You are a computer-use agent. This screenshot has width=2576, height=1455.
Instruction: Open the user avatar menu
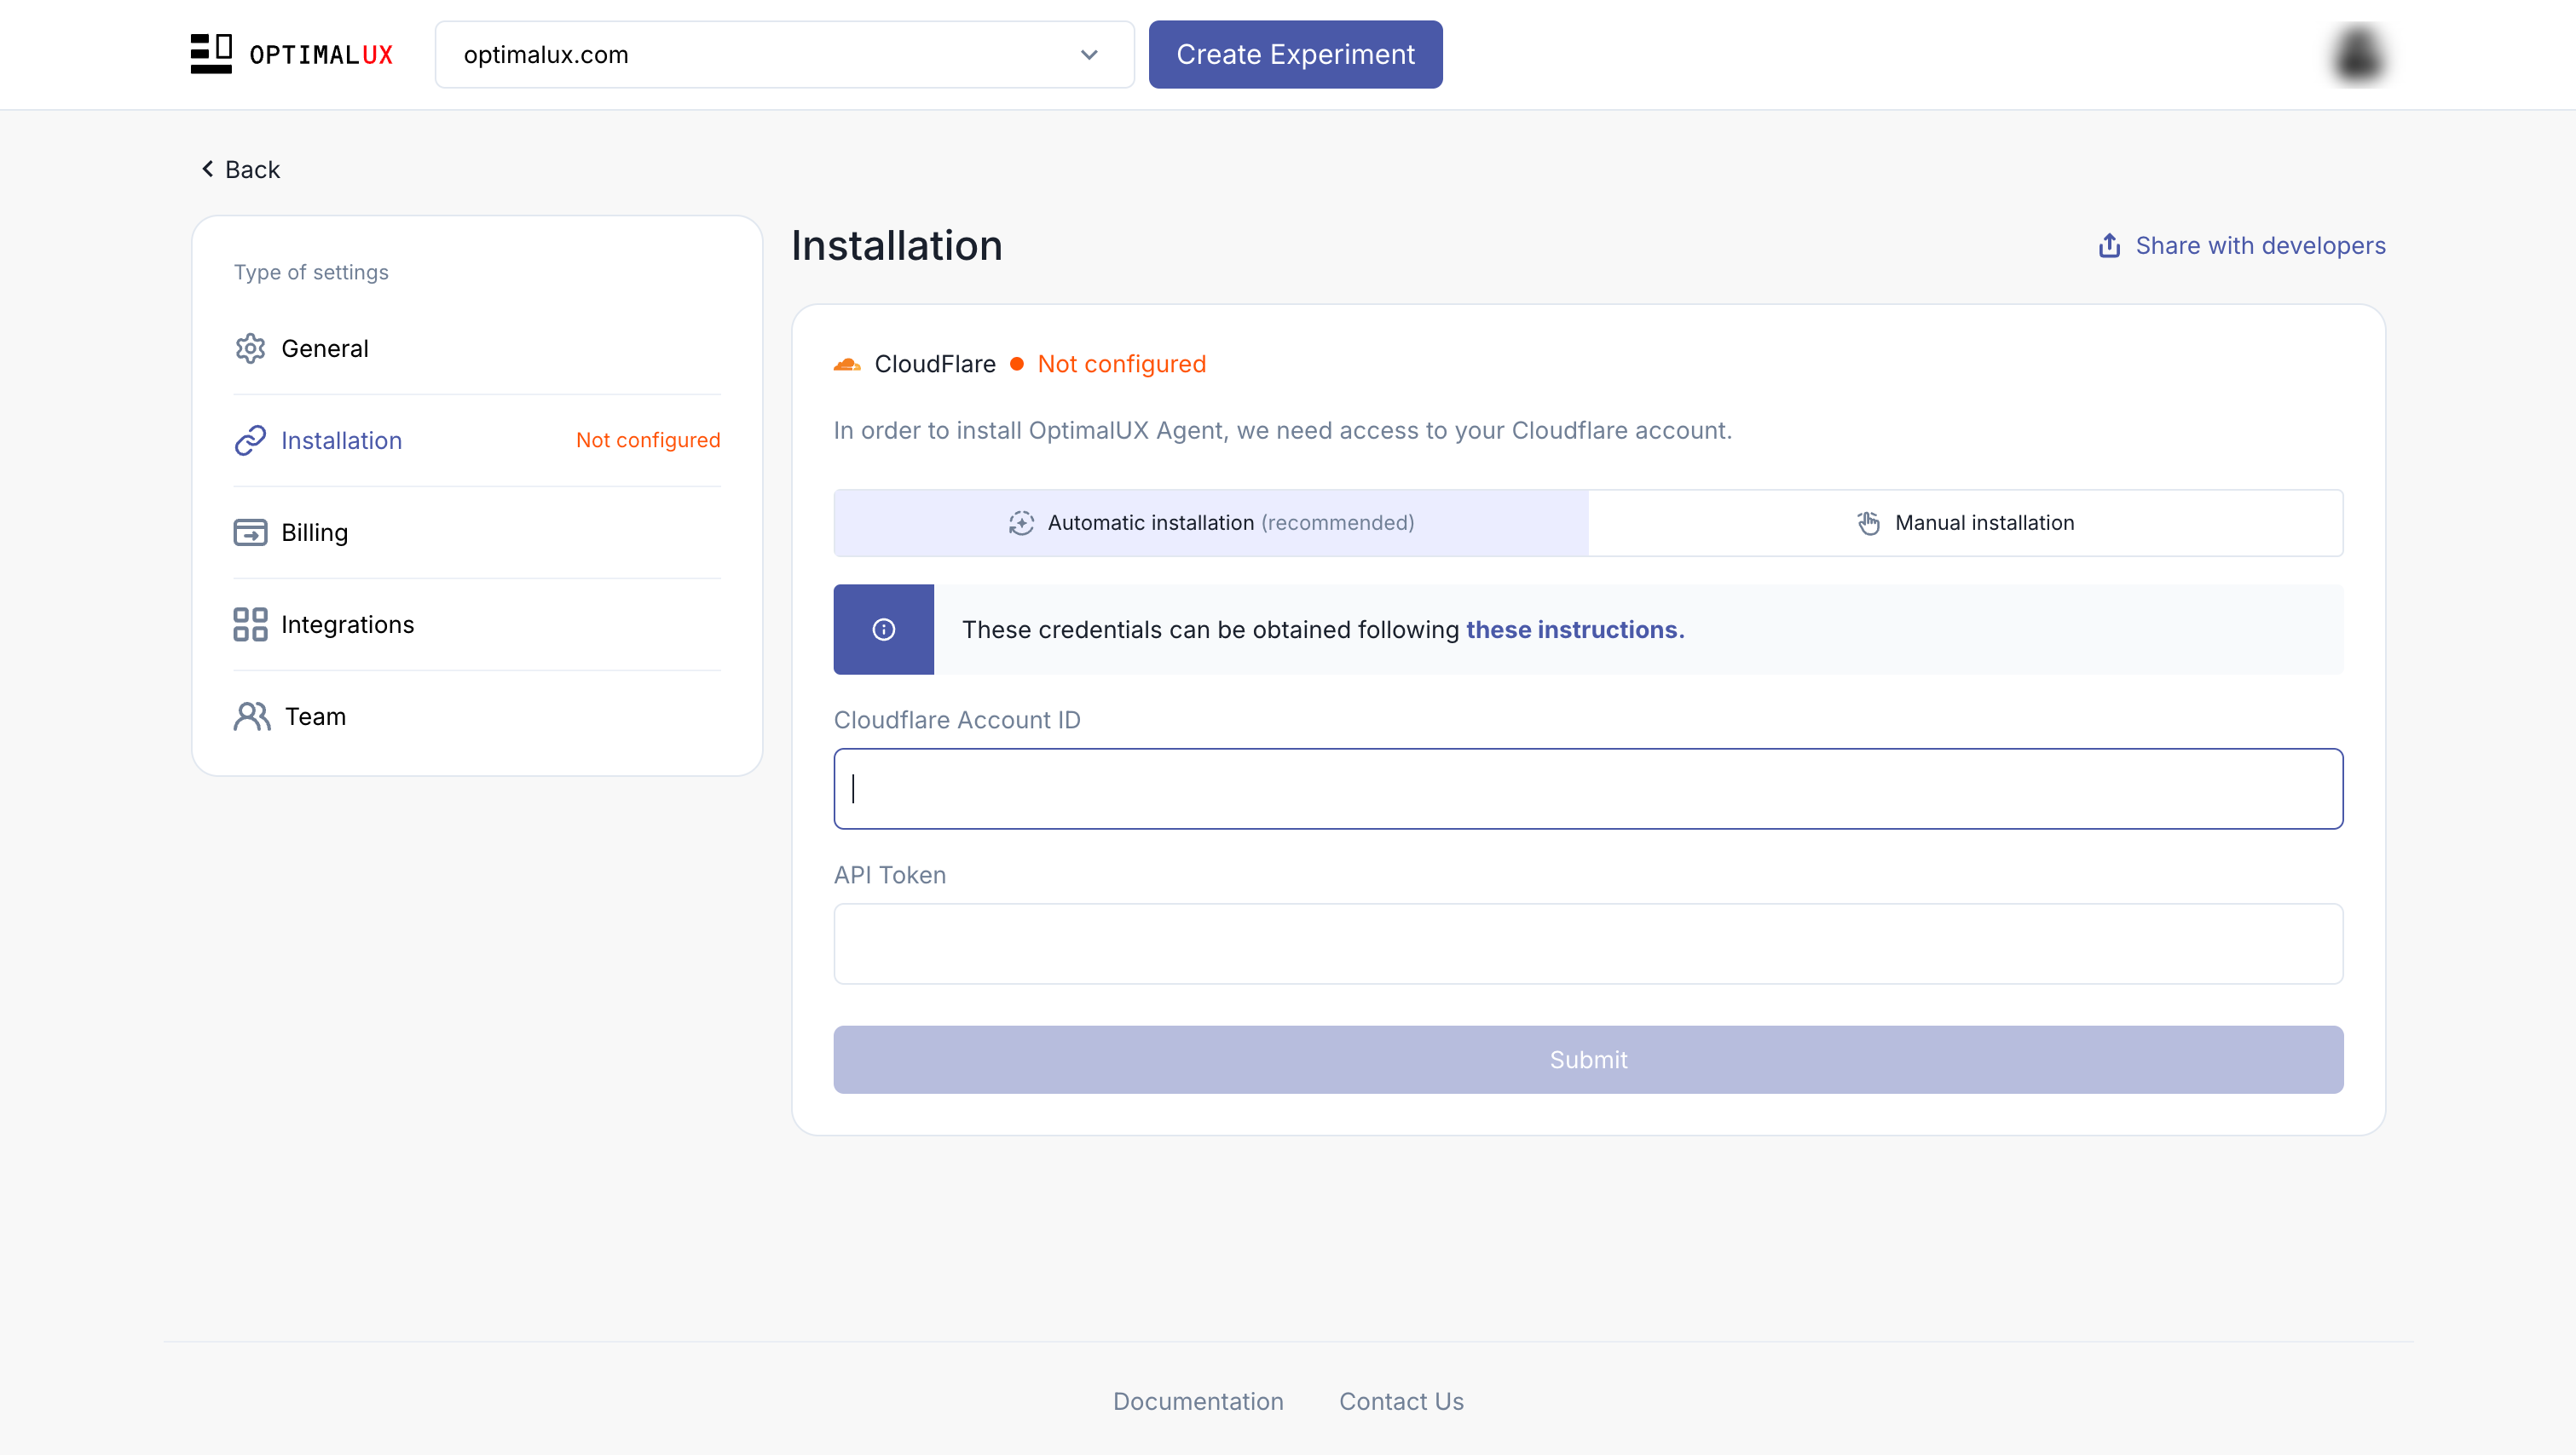coord(2357,55)
